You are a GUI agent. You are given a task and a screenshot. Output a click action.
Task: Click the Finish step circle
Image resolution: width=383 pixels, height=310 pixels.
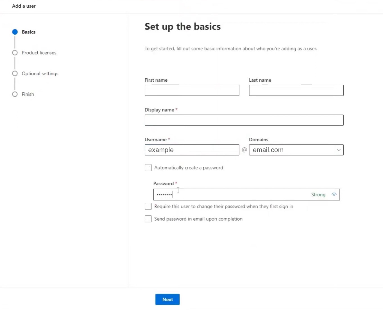pos(15,94)
